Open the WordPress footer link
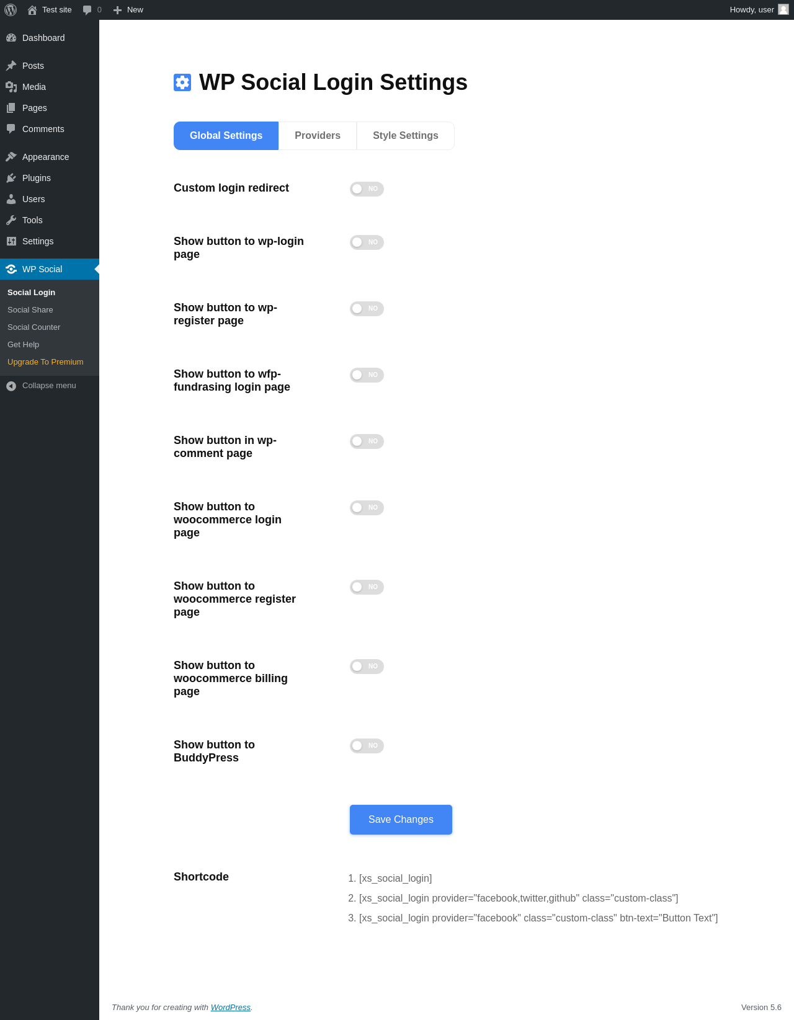Viewport: 794px width, 1020px height. click(230, 1008)
